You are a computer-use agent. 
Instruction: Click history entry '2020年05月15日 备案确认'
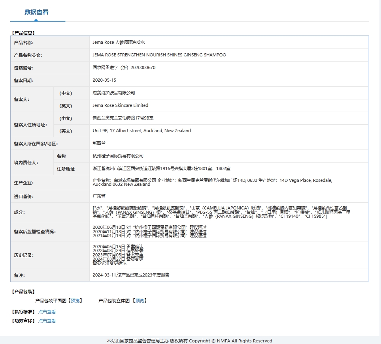(118, 247)
